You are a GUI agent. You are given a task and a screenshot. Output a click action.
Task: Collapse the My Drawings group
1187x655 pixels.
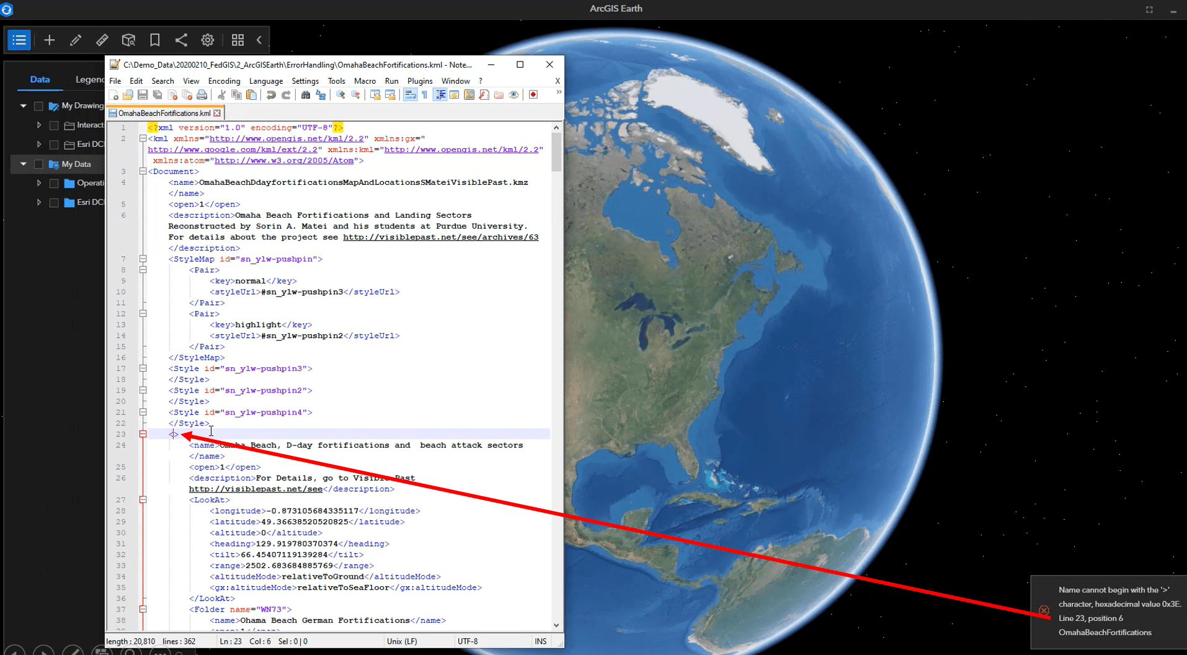[x=23, y=106]
